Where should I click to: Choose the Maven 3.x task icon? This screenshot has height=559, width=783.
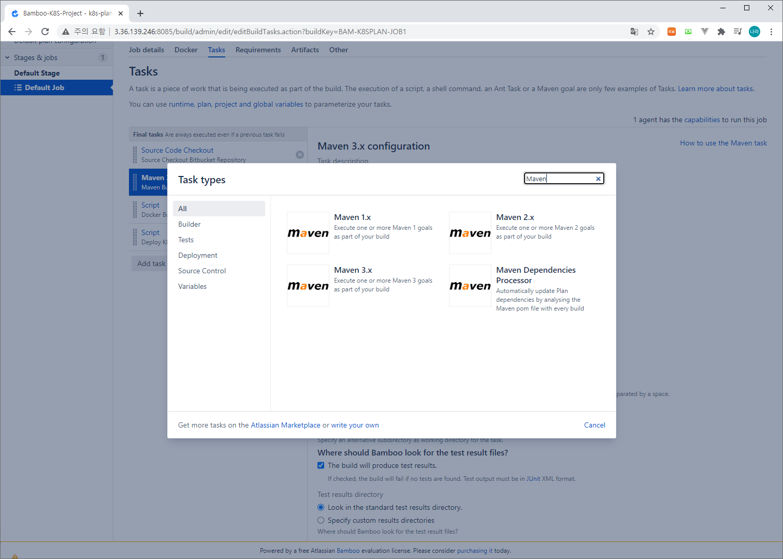308,286
